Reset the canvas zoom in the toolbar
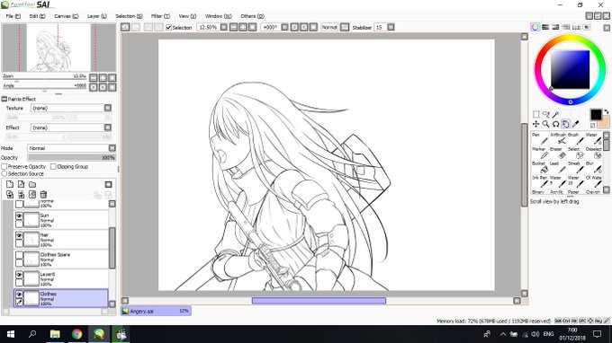This screenshot has height=343, width=612. [253, 27]
